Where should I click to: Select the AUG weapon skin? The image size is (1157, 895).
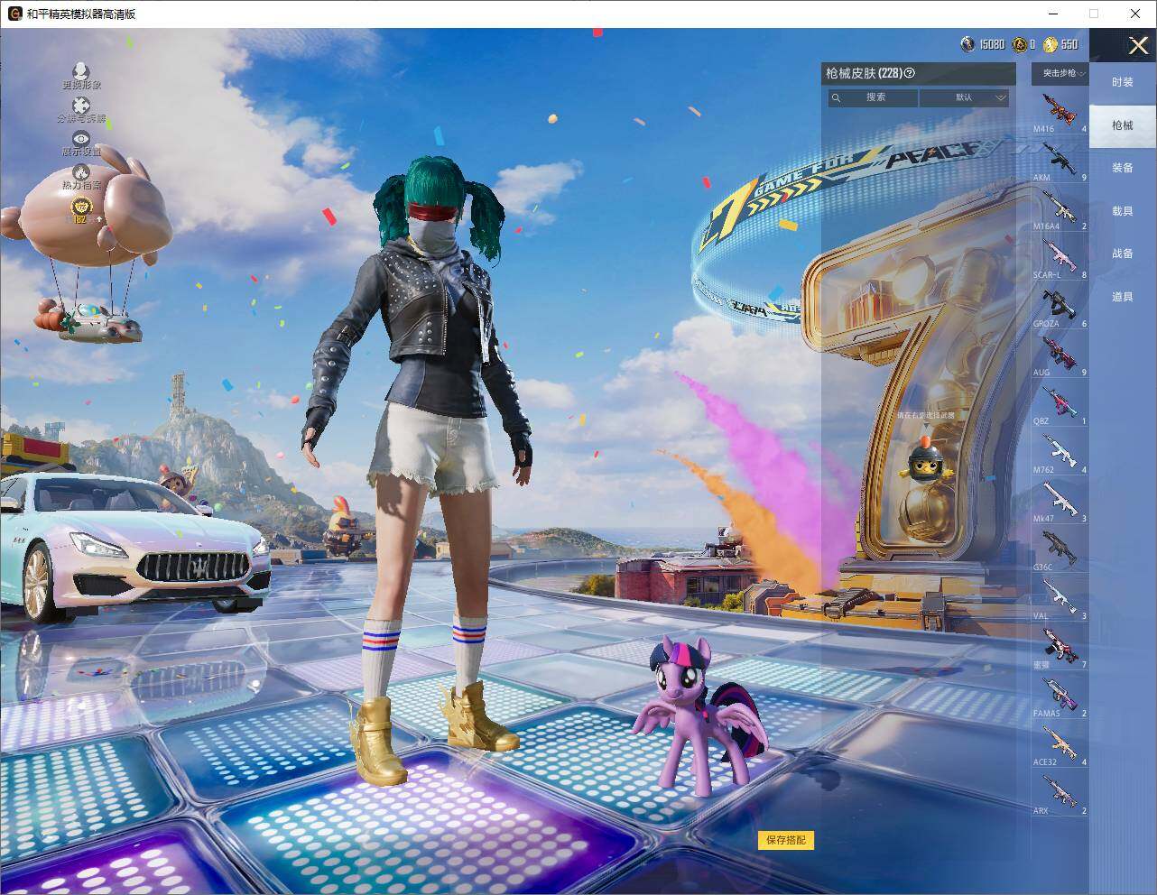(1060, 355)
